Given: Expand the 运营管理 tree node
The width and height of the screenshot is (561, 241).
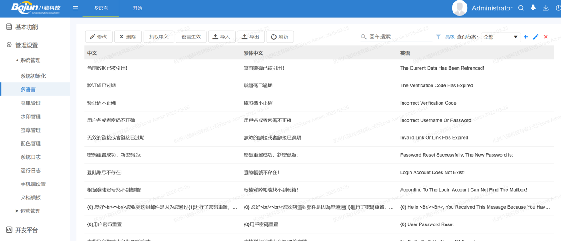Looking at the screenshot, I should [17, 211].
